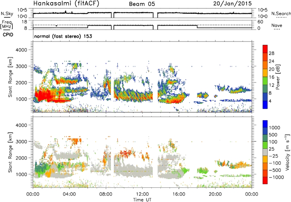Click the 'Freq. [MHz]' axis label
The width and height of the screenshot is (291, 202).
[7, 24]
